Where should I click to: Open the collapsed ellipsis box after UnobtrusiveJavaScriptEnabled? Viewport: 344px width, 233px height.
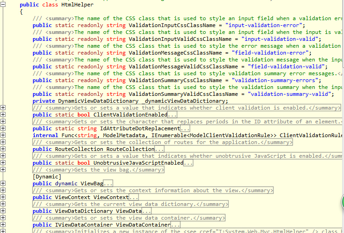pos(188,163)
